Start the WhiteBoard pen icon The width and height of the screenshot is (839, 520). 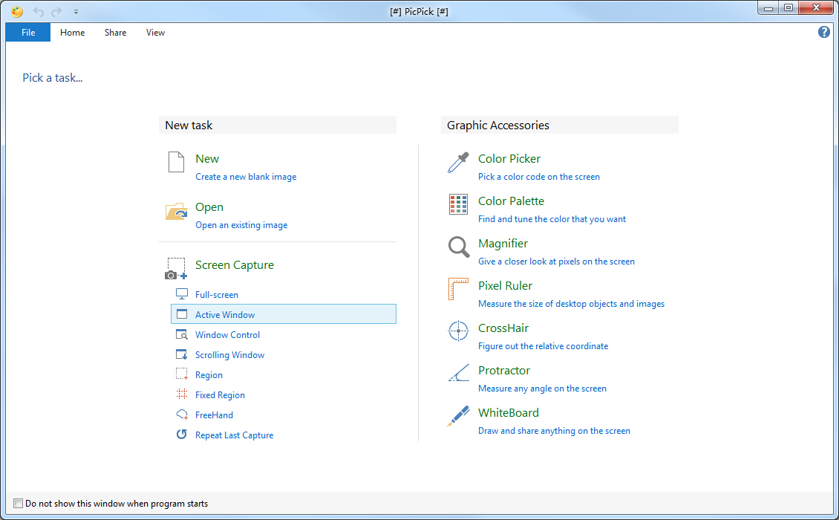(458, 416)
